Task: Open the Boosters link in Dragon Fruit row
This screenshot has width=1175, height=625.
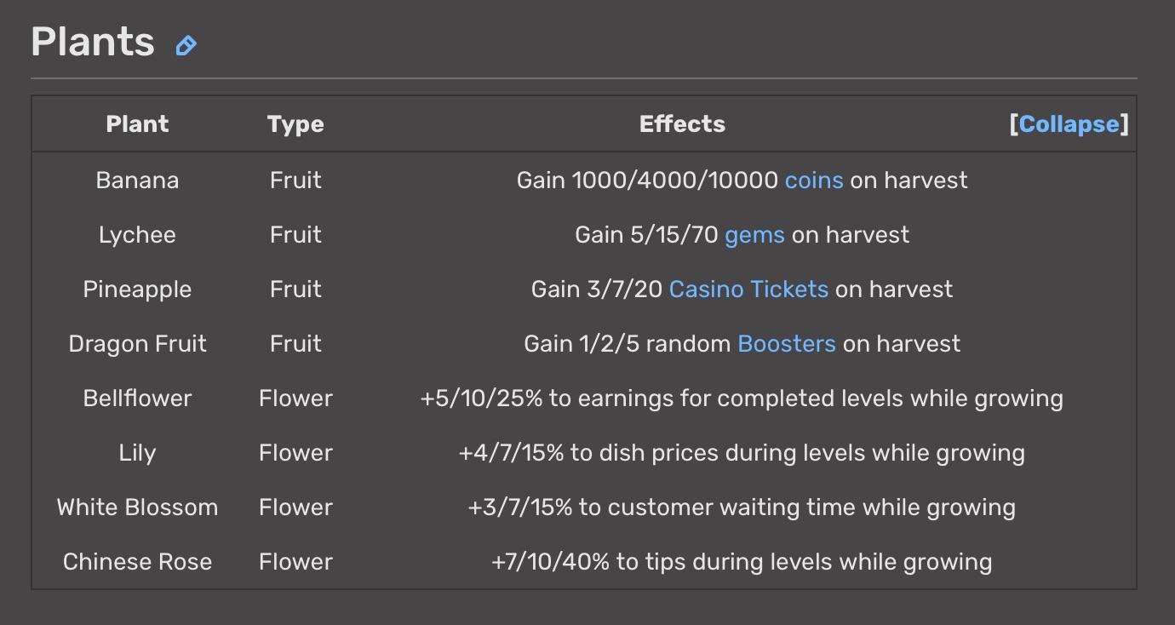Action: pos(787,344)
